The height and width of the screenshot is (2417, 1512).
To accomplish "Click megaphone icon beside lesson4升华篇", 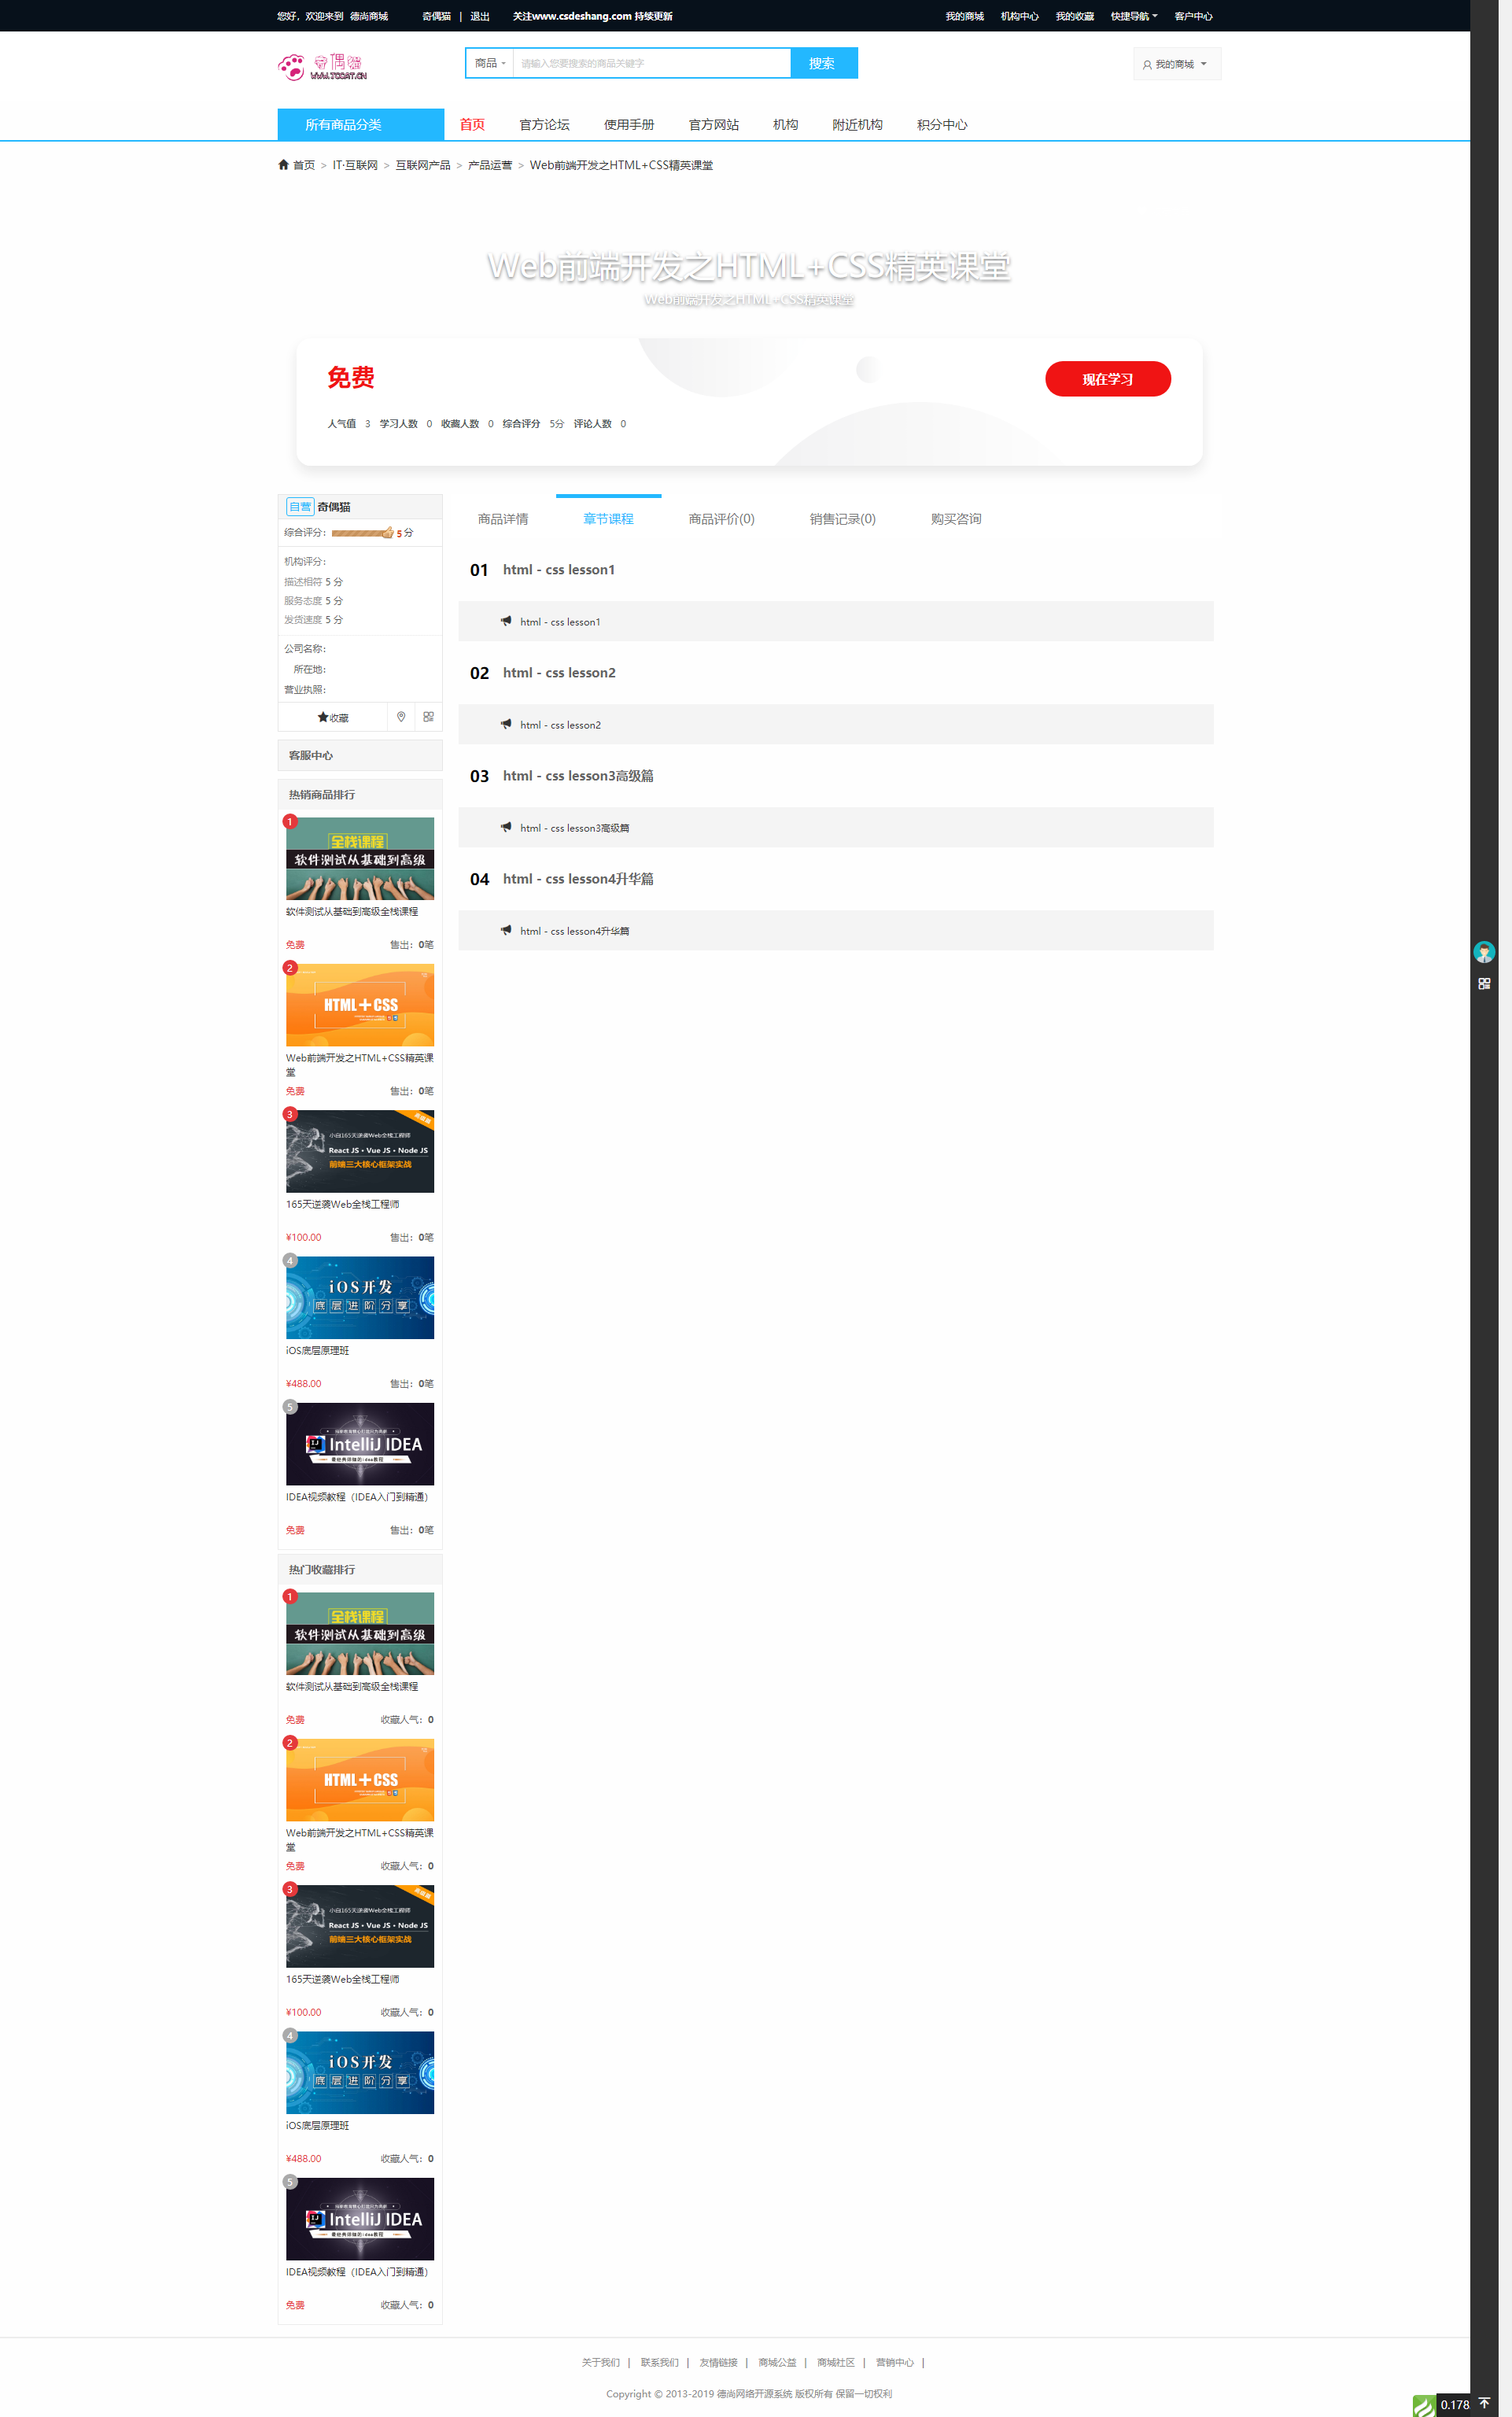I will pos(506,930).
